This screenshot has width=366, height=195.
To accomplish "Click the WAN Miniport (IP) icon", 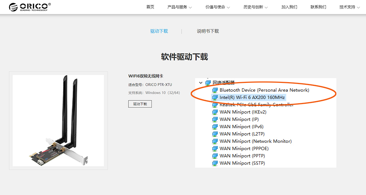I will point(215,119).
